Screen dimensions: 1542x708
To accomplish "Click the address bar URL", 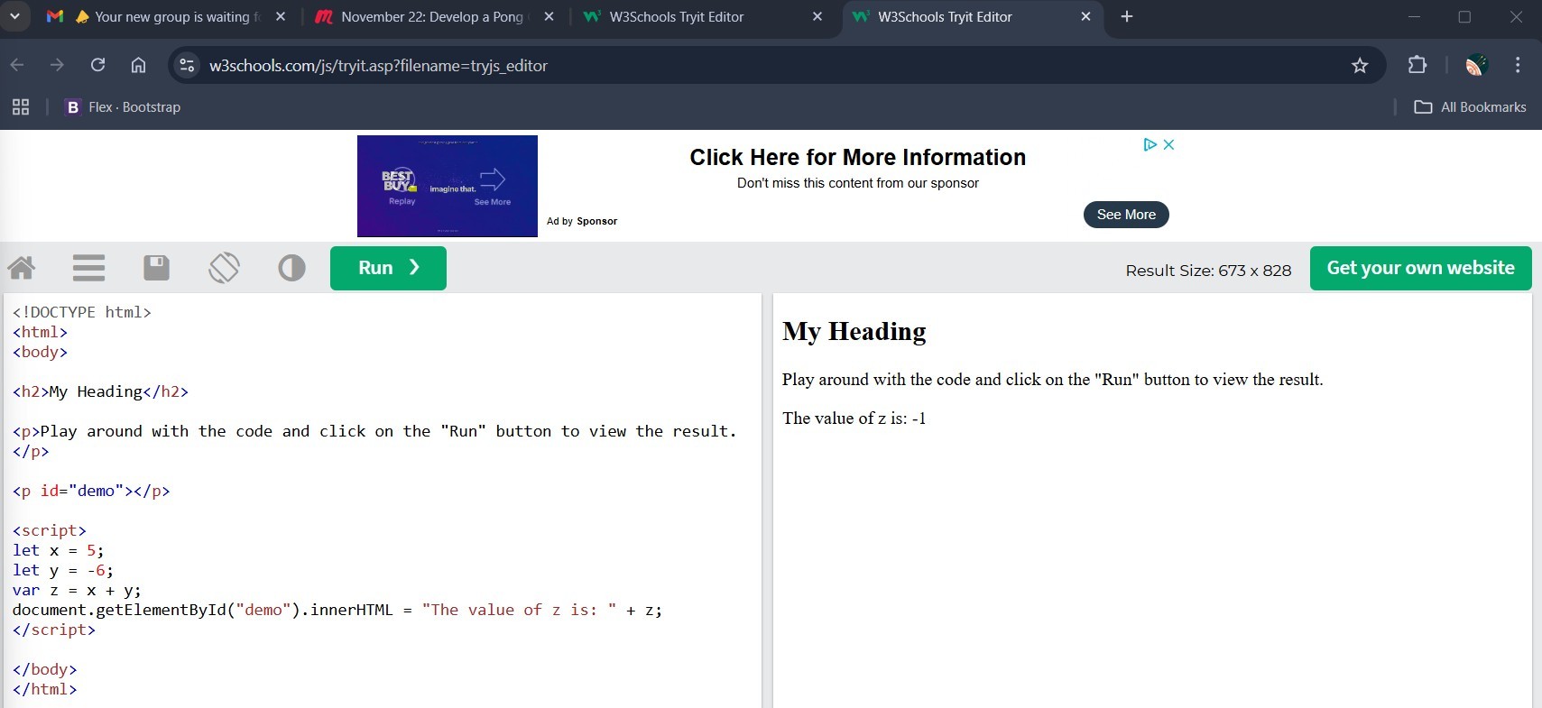I will [378, 66].
